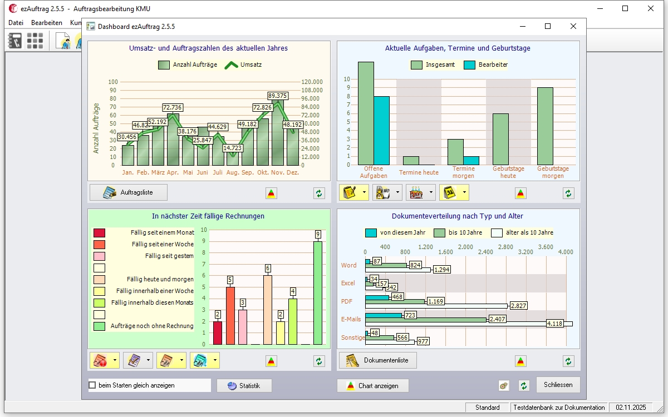Expand dropdown arrow next to birthday cake icon
Viewport: 668px width, 417px height.
(430, 193)
